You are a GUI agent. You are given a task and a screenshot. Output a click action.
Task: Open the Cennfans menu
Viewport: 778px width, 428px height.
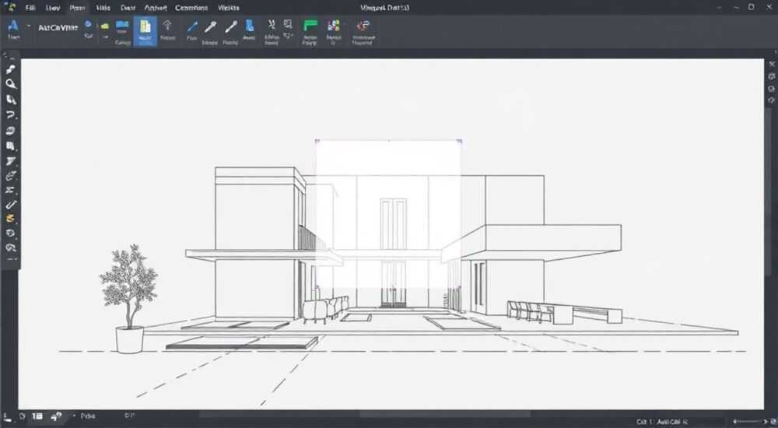click(x=191, y=8)
